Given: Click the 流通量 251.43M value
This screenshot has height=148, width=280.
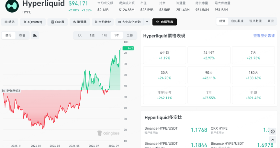Looking at the screenshot, I should click(183, 10).
